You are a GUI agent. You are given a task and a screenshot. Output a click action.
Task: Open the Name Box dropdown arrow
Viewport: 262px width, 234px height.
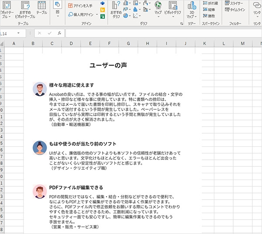(x=18, y=33)
